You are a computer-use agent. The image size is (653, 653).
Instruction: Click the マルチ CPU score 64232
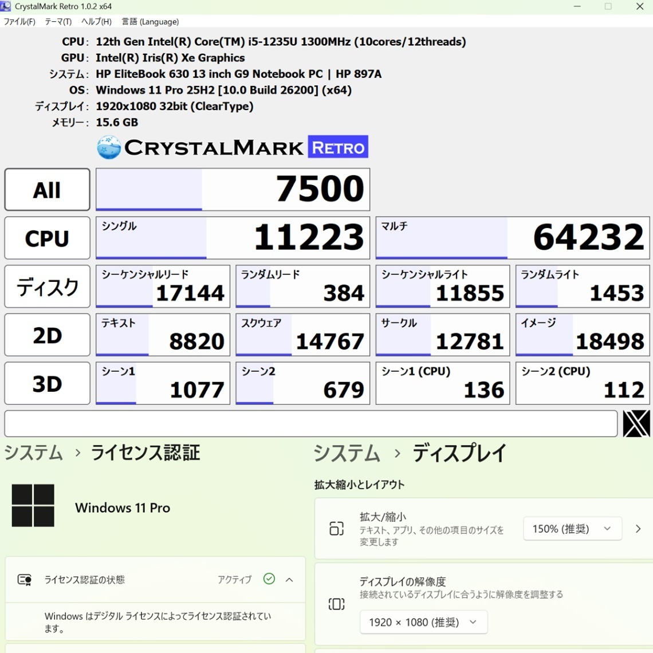513,238
